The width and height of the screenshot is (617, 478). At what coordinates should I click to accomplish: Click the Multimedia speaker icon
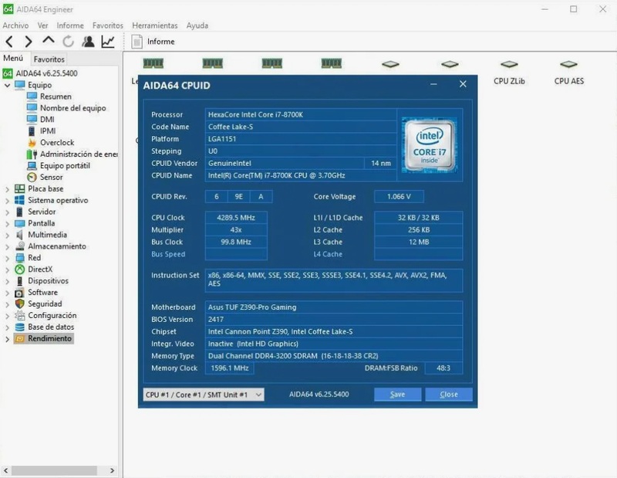20,235
